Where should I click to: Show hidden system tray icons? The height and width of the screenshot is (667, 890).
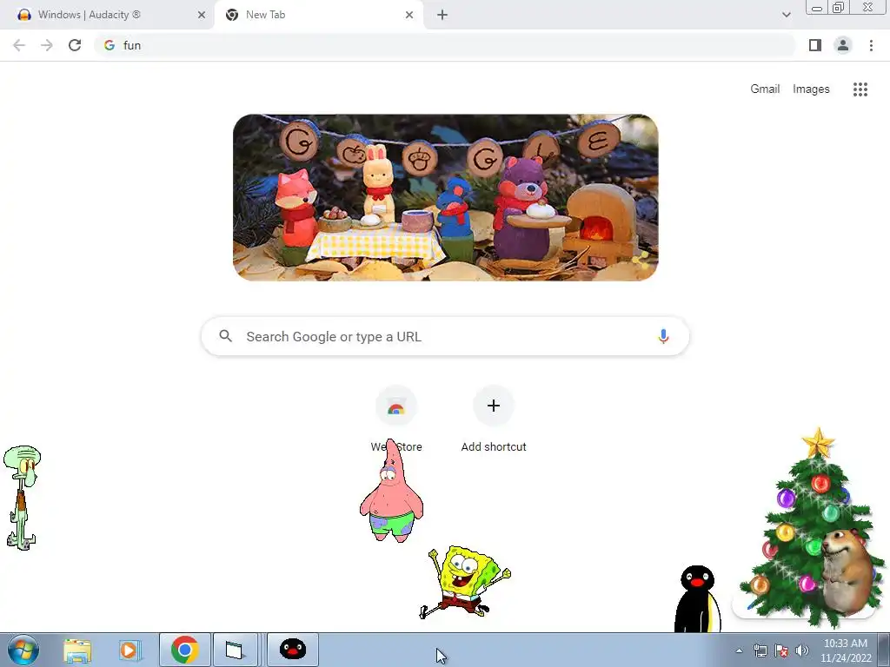739,650
